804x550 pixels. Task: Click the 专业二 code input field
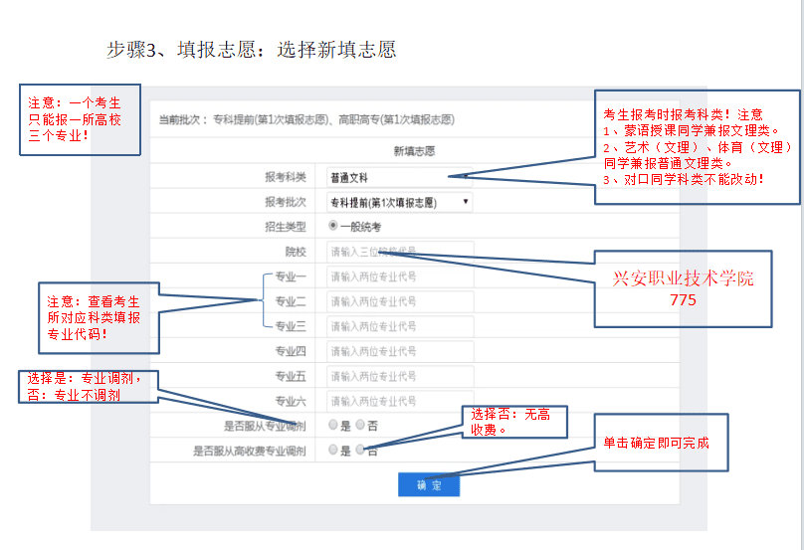[x=400, y=301]
